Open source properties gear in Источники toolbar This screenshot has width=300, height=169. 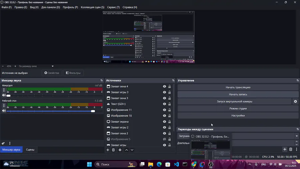point(120,150)
